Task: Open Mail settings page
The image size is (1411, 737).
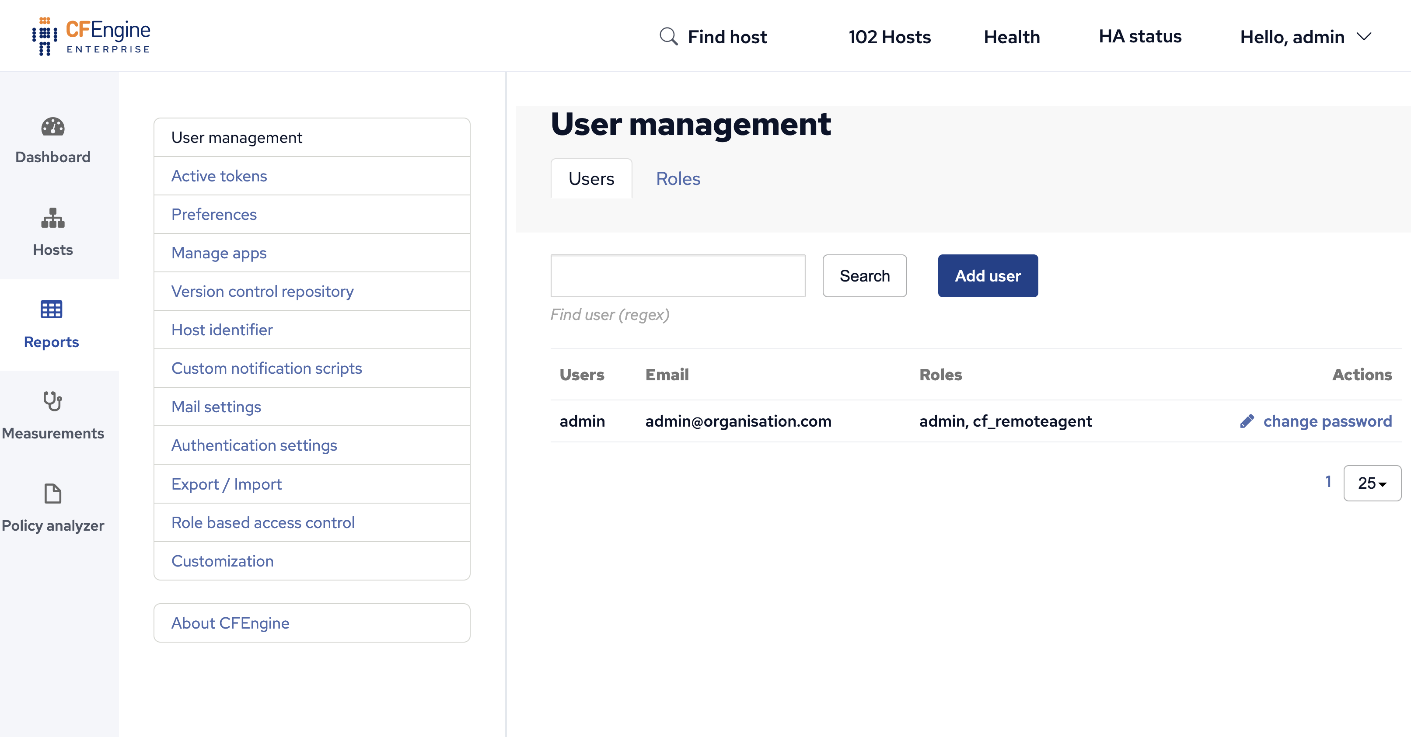Action: (x=216, y=407)
